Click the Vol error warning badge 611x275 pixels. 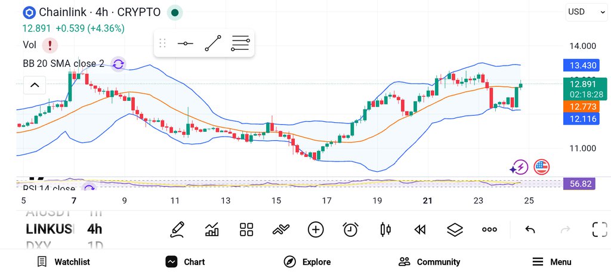pos(50,45)
